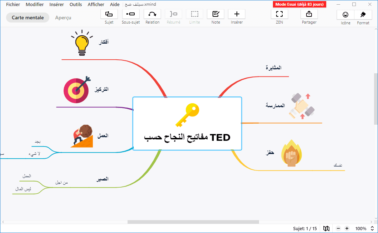378x233 pixels.
Task: Switch to Carte mentale view
Action: coord(28,18)
